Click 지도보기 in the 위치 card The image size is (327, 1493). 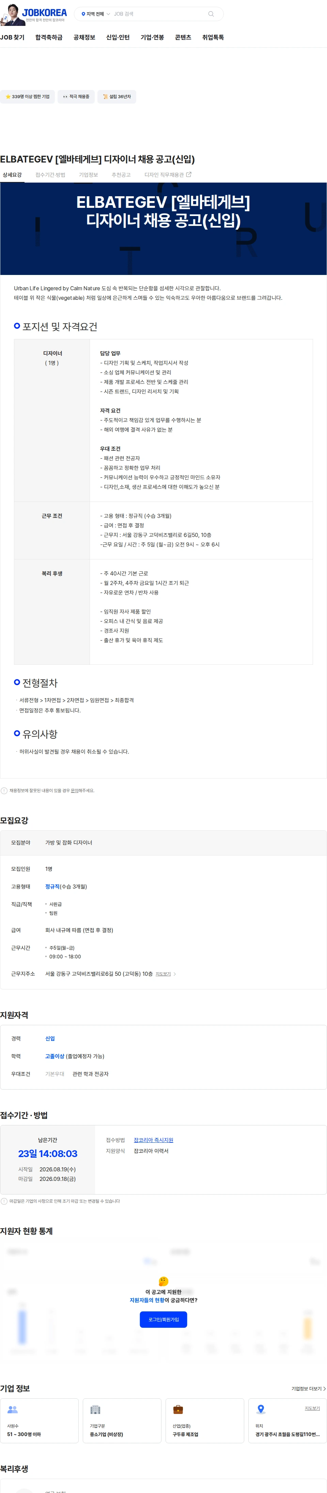[x=312, y=1408]
